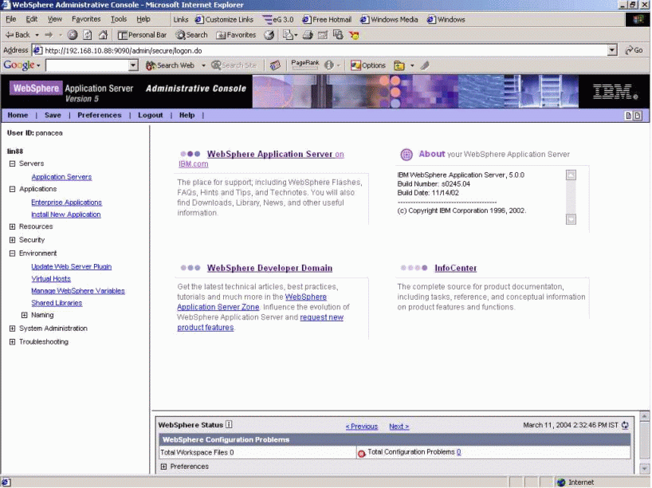This screenshot has width=652, height=488.
Task: Go back with the Back toolbar button
Action: [18, 35]
